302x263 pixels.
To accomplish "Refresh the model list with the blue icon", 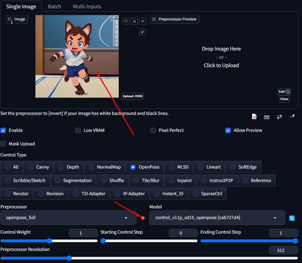I will click(292, 218).
